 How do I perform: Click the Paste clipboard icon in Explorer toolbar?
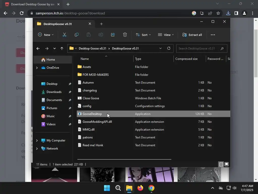coord(89,35)
